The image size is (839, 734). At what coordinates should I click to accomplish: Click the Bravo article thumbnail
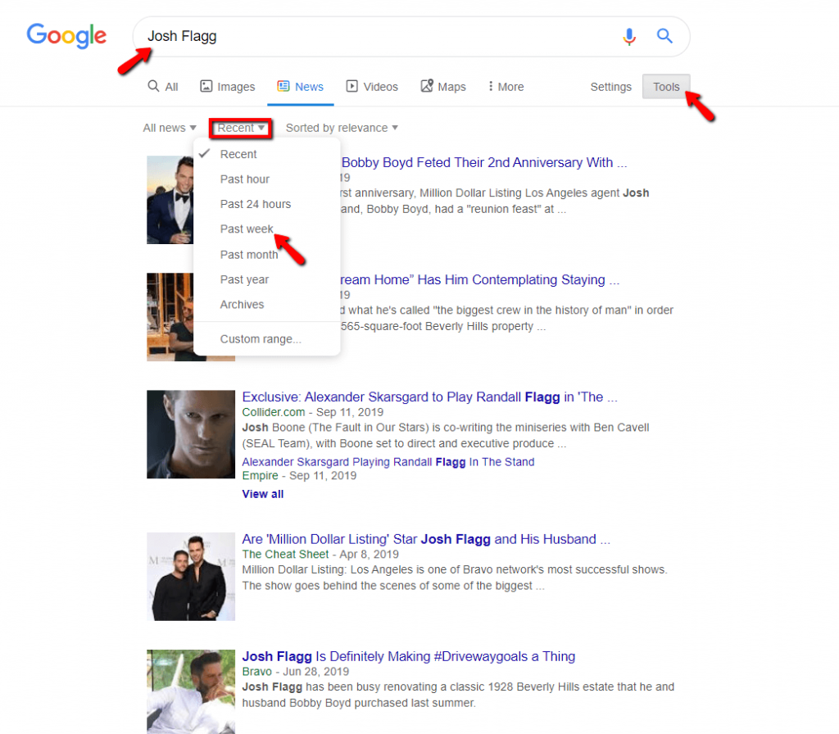pyautogui.click(x=191, y=691)
